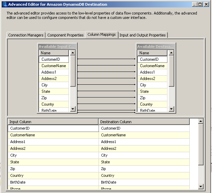
Task: Select State in Available Destination Columns
Action: coord(152,91)
